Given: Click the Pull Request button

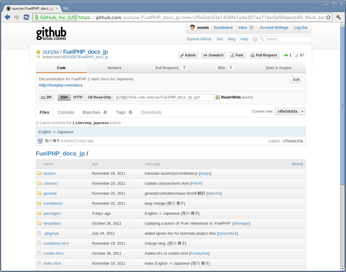Looking at the screenshot, I should pyautogui.click(x=264, y=55).
